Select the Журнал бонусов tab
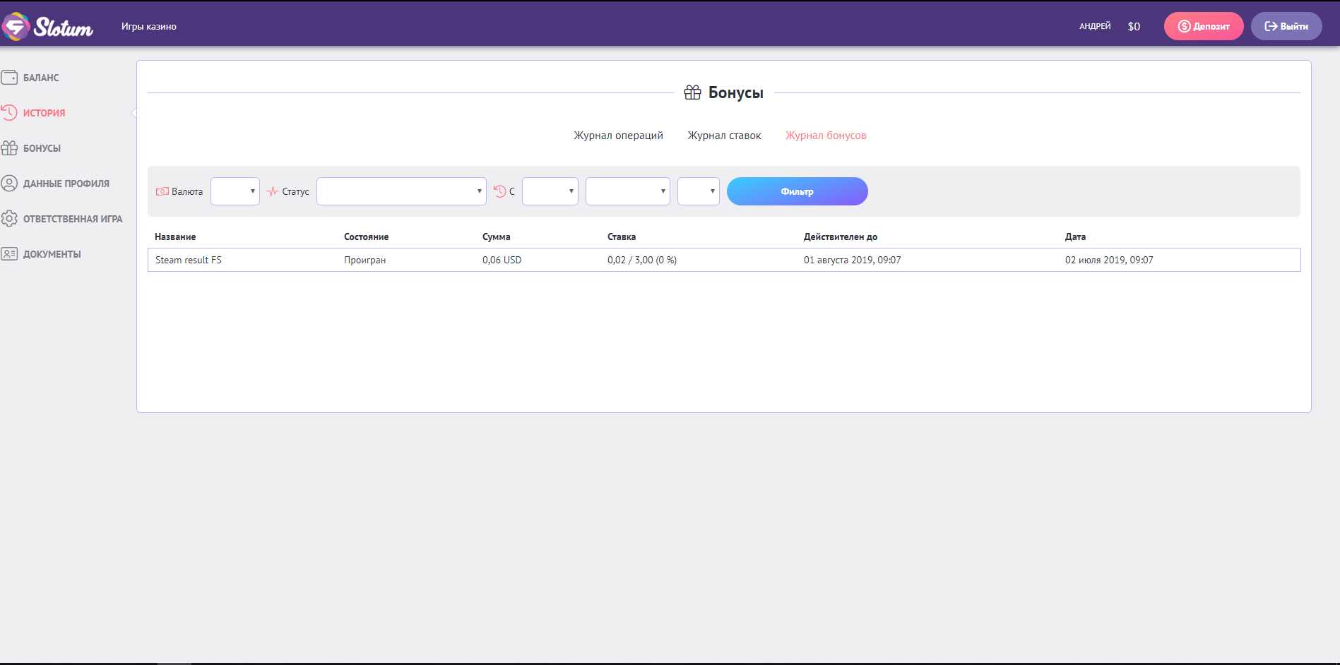 tap(826, 136)
